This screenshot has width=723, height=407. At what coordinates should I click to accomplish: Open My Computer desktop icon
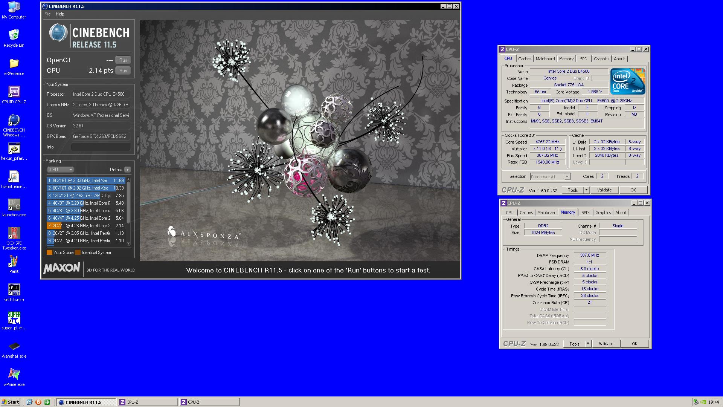point(14,10)
